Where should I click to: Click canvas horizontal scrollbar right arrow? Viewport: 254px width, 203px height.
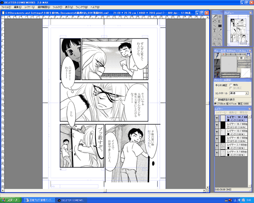click(x=204, y=191)
